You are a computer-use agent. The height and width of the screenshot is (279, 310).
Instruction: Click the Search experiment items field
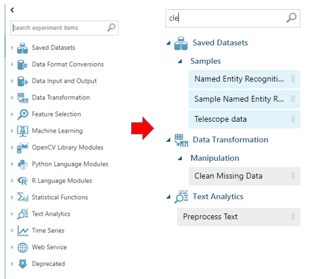coord(64,28)
